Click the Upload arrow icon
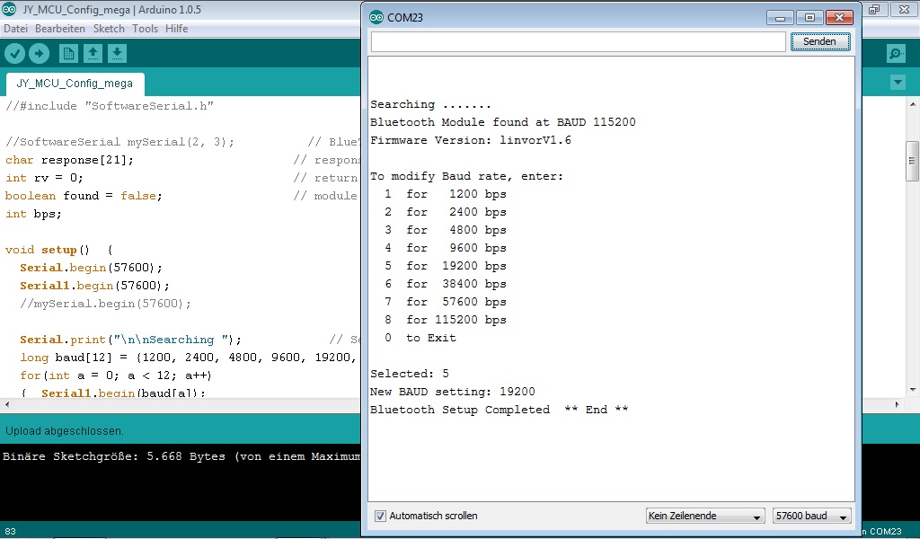The width and height of the screenshot is (920, 539). [x=40, y=54]
